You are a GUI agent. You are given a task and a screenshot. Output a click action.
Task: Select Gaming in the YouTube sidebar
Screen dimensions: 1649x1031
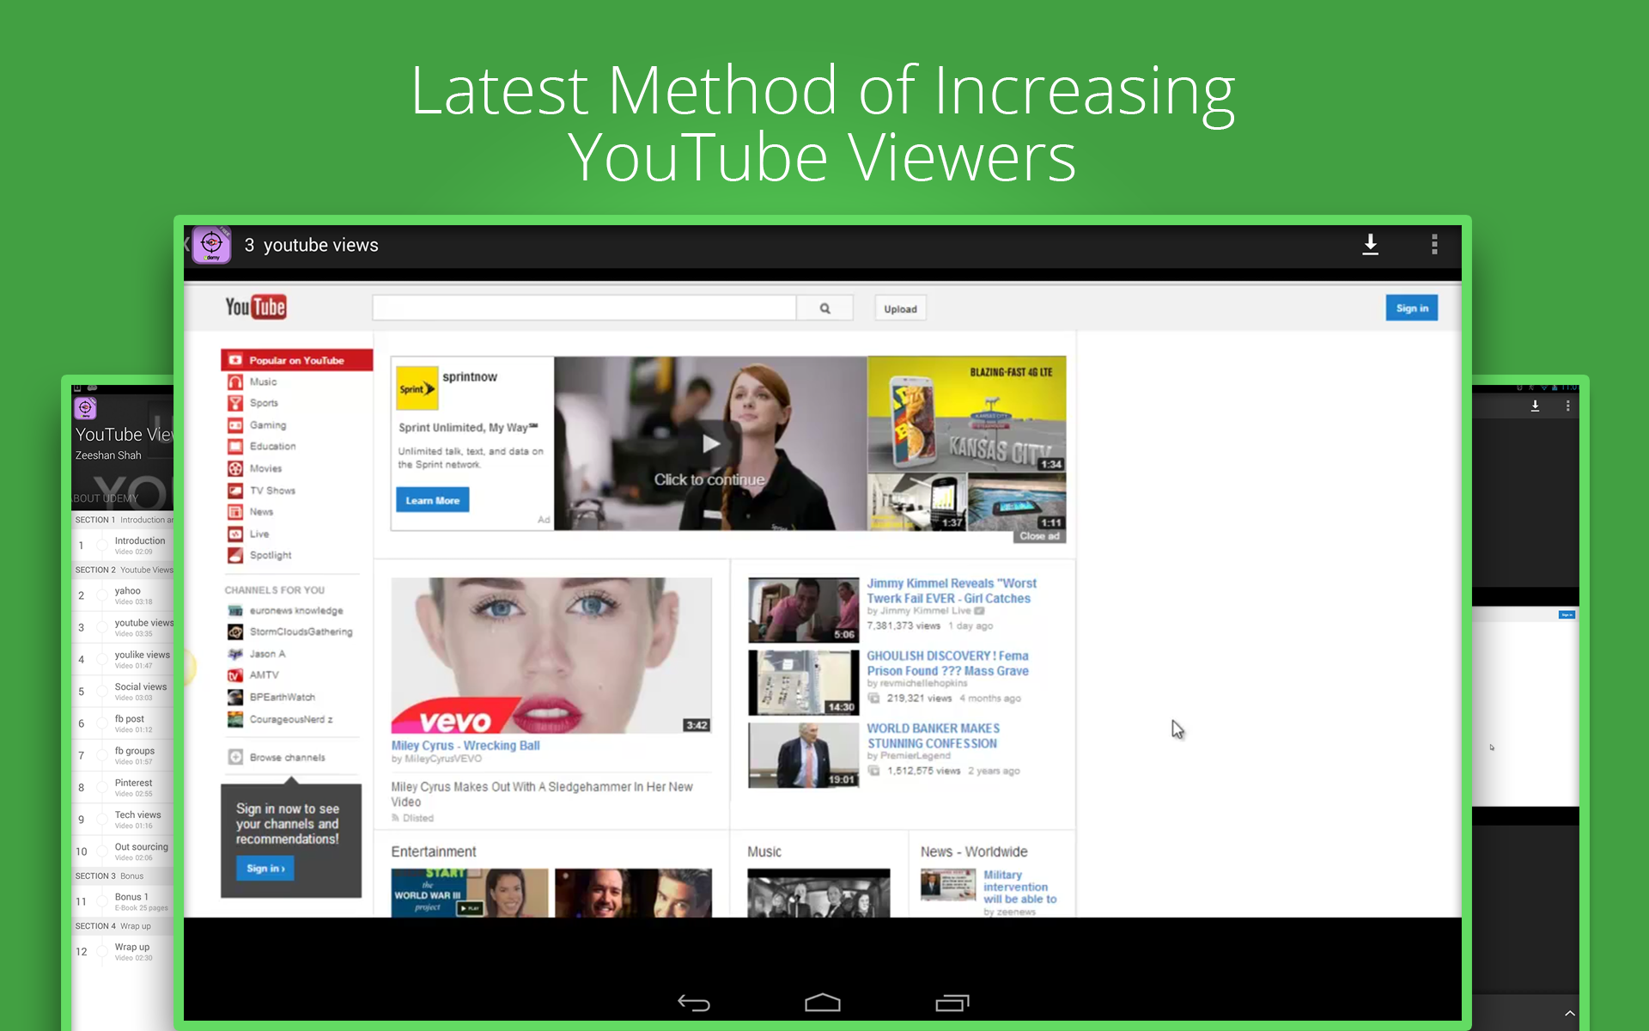[x=267, y=425]
